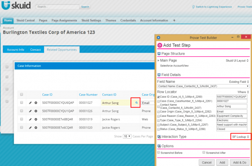Click the pink gear icon by Add Test Step
Screen dimensions: 252x166
click(x=160, y=45)
